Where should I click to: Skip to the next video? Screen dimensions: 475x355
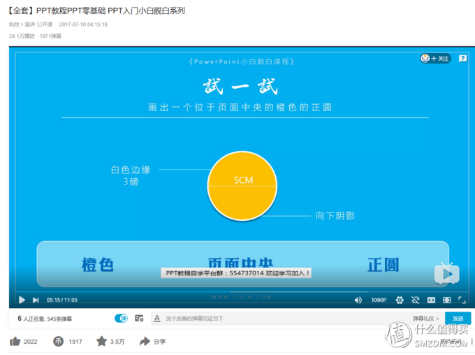pos(36,300)
